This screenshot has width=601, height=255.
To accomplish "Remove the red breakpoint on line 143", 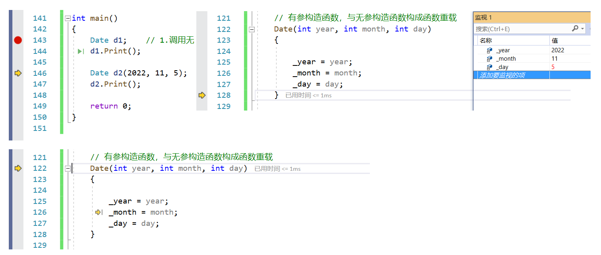I will [18, 40].
